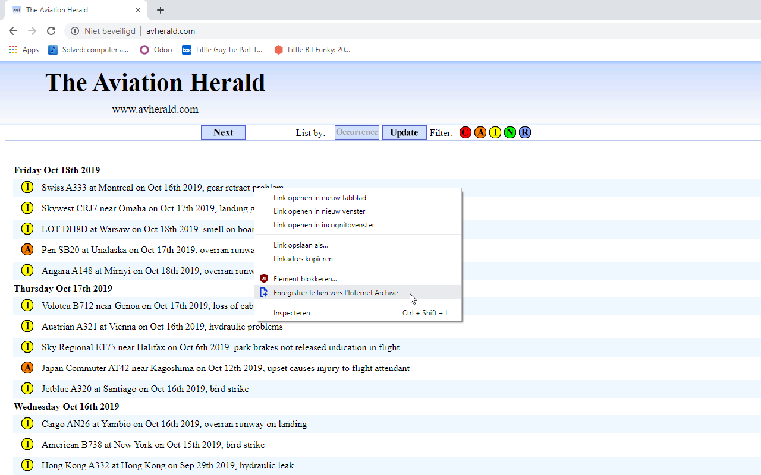
Task: Click the incident icon beside Jetblue A320
Action: (27, 389)
